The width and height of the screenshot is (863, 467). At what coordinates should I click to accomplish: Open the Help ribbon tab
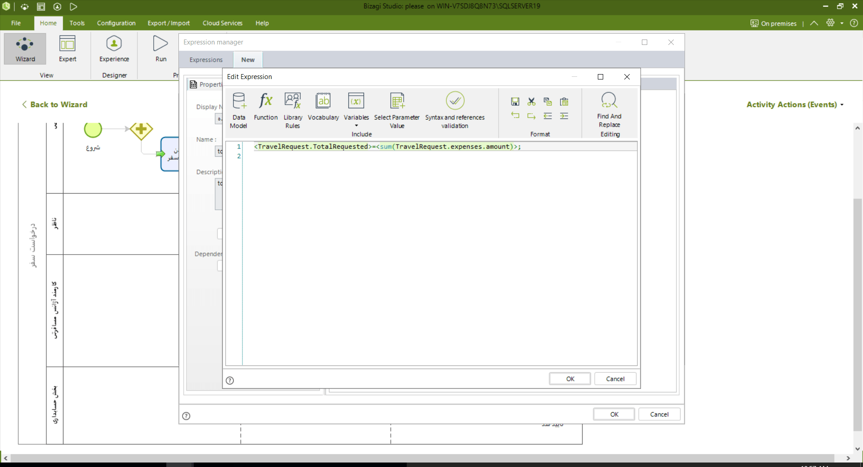[262, 23]
